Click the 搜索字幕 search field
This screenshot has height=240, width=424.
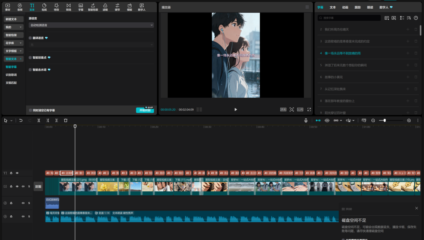(349, 18)
